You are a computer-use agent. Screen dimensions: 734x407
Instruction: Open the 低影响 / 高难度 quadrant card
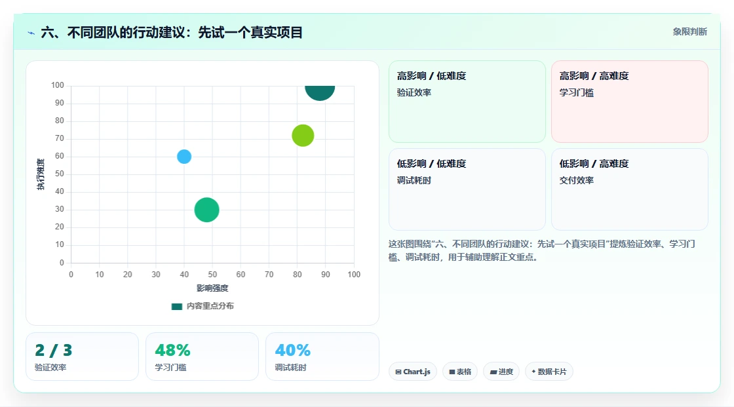coord(629,189)
